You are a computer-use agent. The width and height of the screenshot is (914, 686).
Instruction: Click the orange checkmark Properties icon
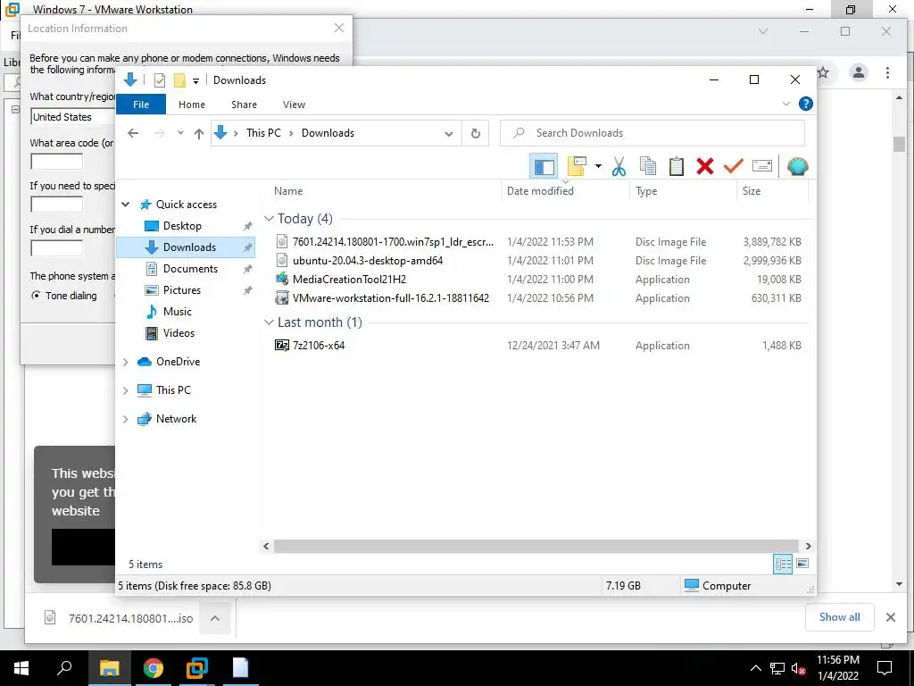pos(734,167)
